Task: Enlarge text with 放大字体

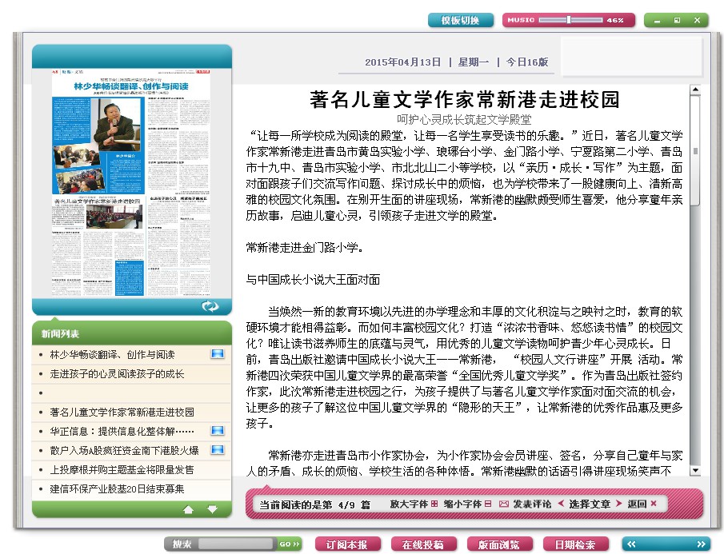Action: (x=414, y=504)
